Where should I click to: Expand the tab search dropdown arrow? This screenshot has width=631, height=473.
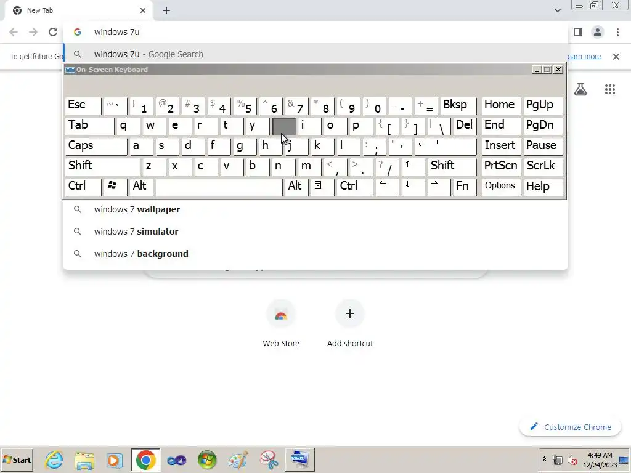point(557,10)
